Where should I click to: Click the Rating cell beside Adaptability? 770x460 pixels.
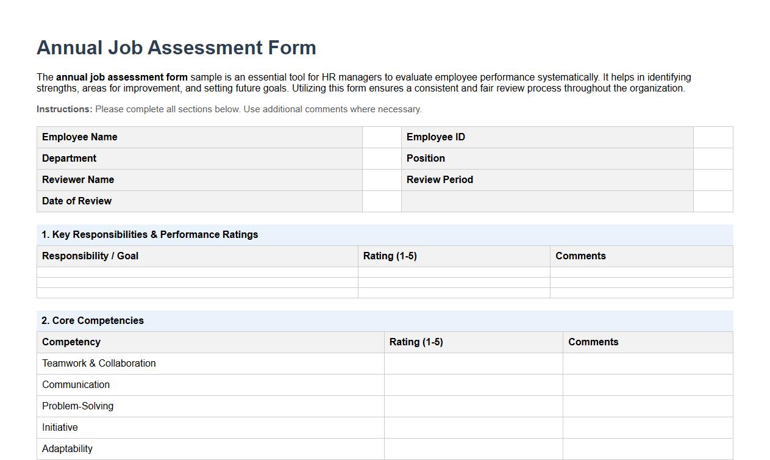coord(473,448)
